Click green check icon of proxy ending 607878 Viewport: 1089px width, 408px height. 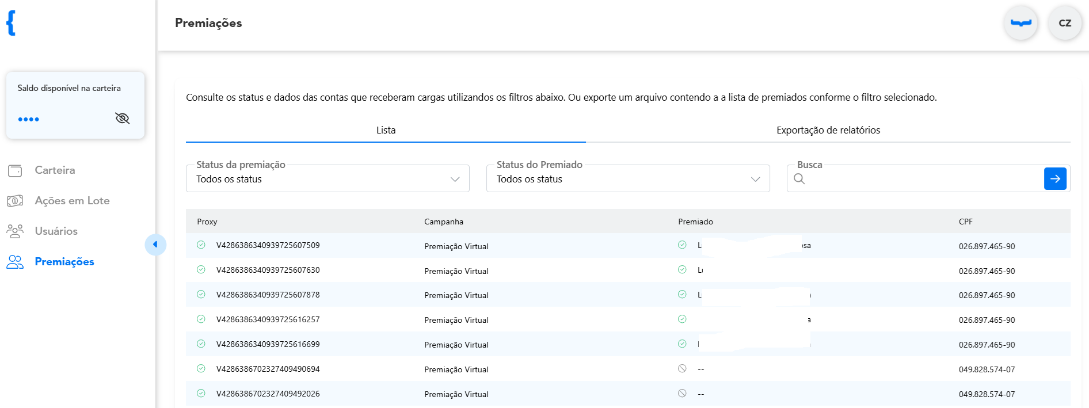pyautogui.click(x=201, y=295)
